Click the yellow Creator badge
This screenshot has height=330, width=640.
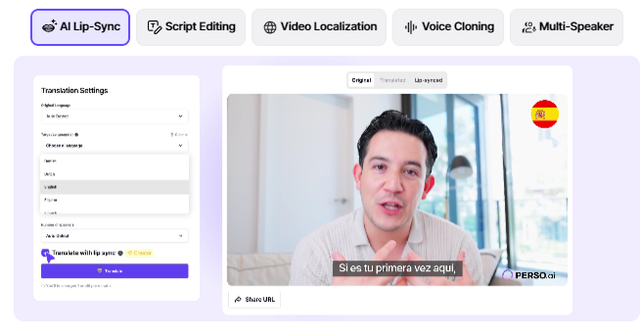click(139, 253)
